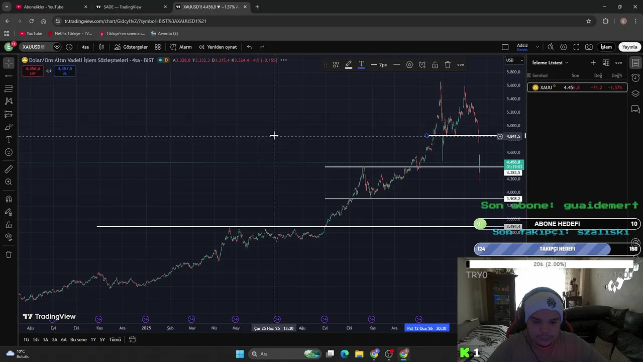643x362 pixels.
Task: Open object tree layers panel
Action: point(635,94)
